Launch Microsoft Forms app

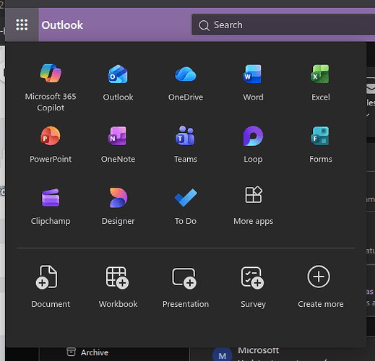pos(320,144)
